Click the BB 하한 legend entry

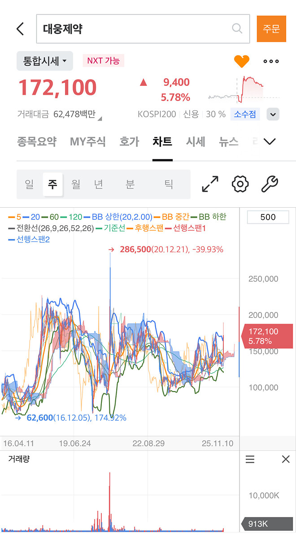pyautogui.click(x=209, y=217)
